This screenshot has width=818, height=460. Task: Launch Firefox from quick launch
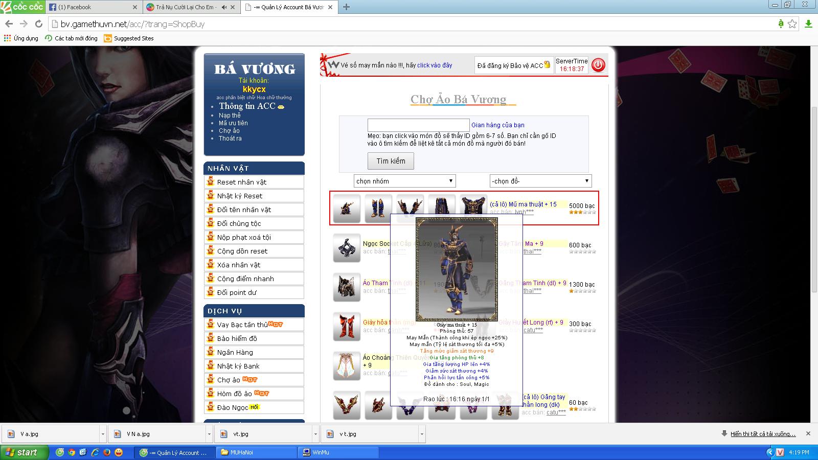coord(107,452)
